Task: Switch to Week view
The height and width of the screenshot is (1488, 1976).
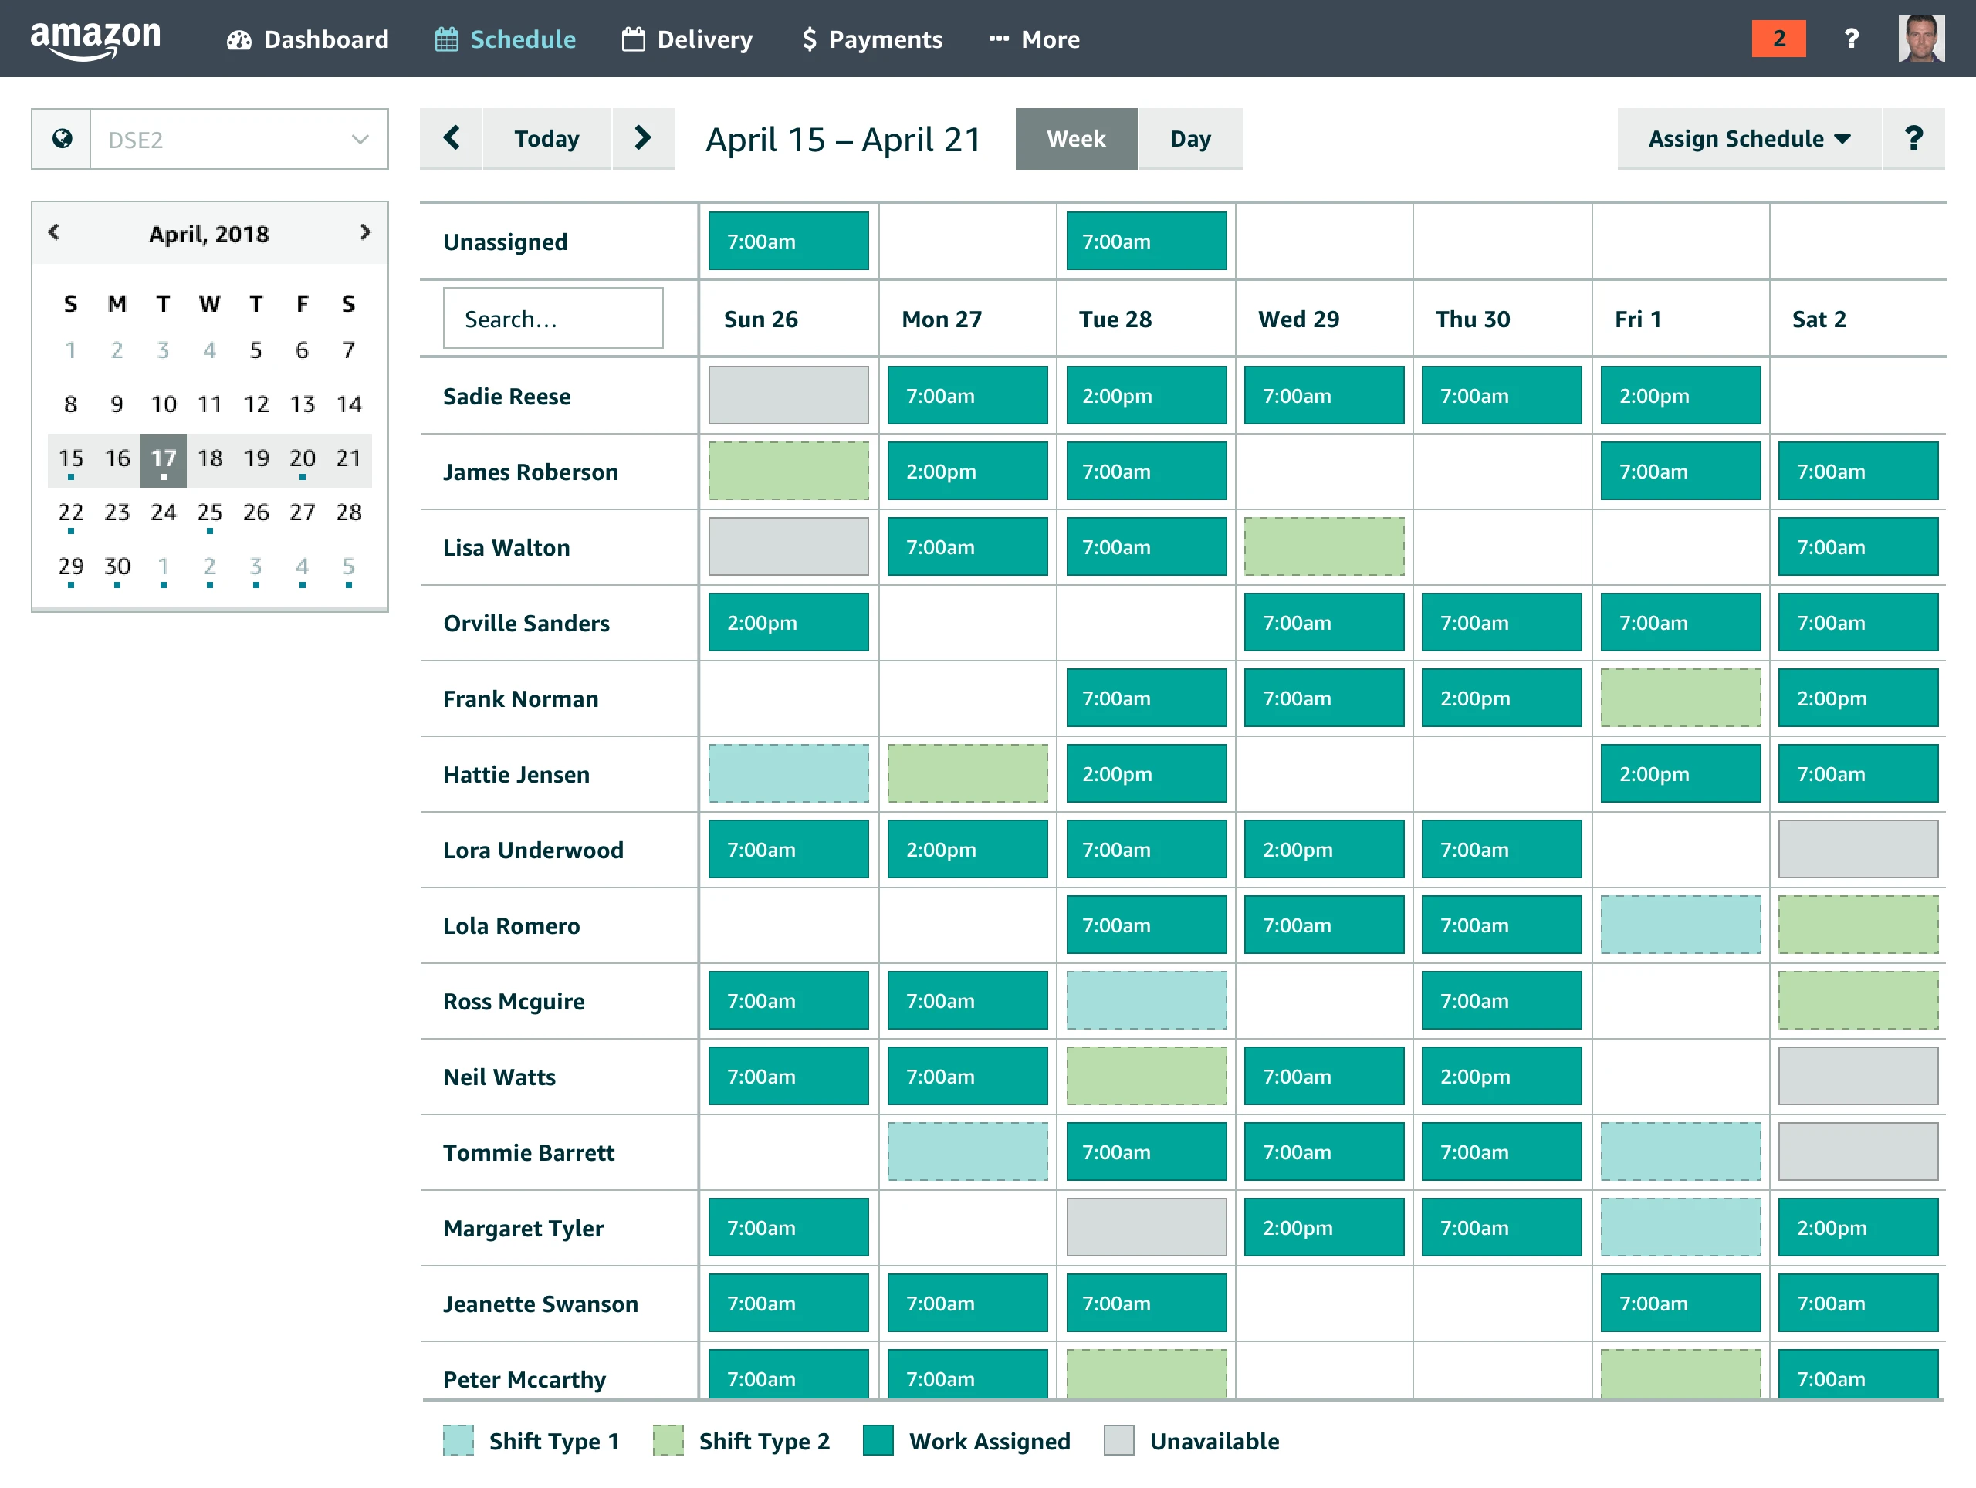Action: pyautogui.click(x=1075, y=138)
